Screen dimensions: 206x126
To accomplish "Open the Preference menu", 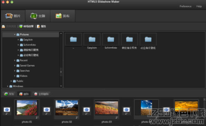I will pyautogui.click(x=185, y=6).
